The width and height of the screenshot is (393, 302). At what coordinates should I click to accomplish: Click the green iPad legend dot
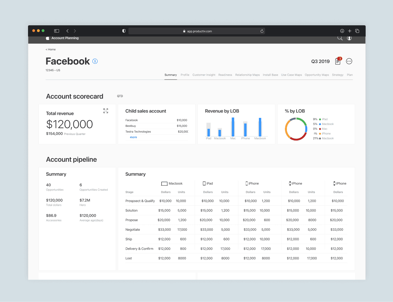pos(320,119)
